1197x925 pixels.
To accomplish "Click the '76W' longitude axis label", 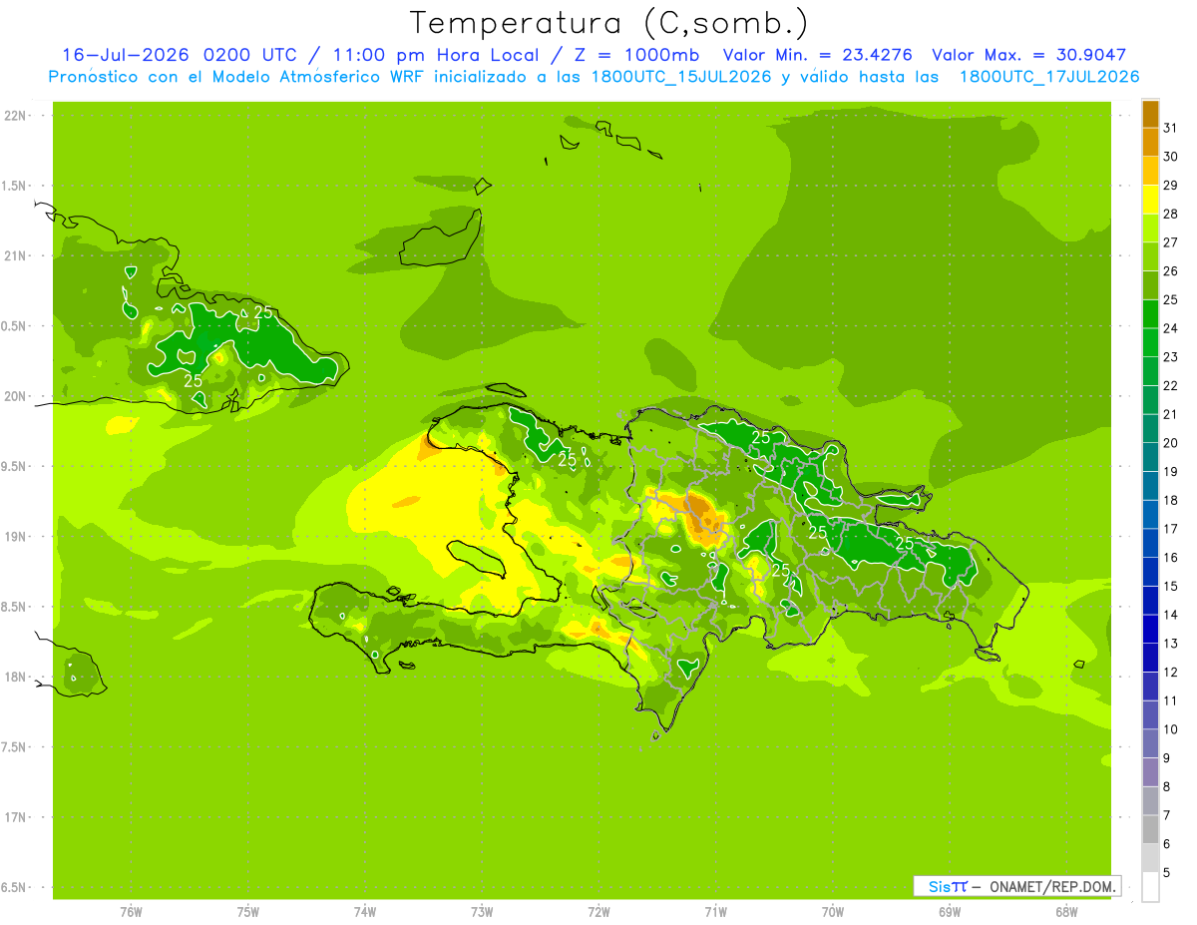I will pyautogui.click(x=131, y=912).
